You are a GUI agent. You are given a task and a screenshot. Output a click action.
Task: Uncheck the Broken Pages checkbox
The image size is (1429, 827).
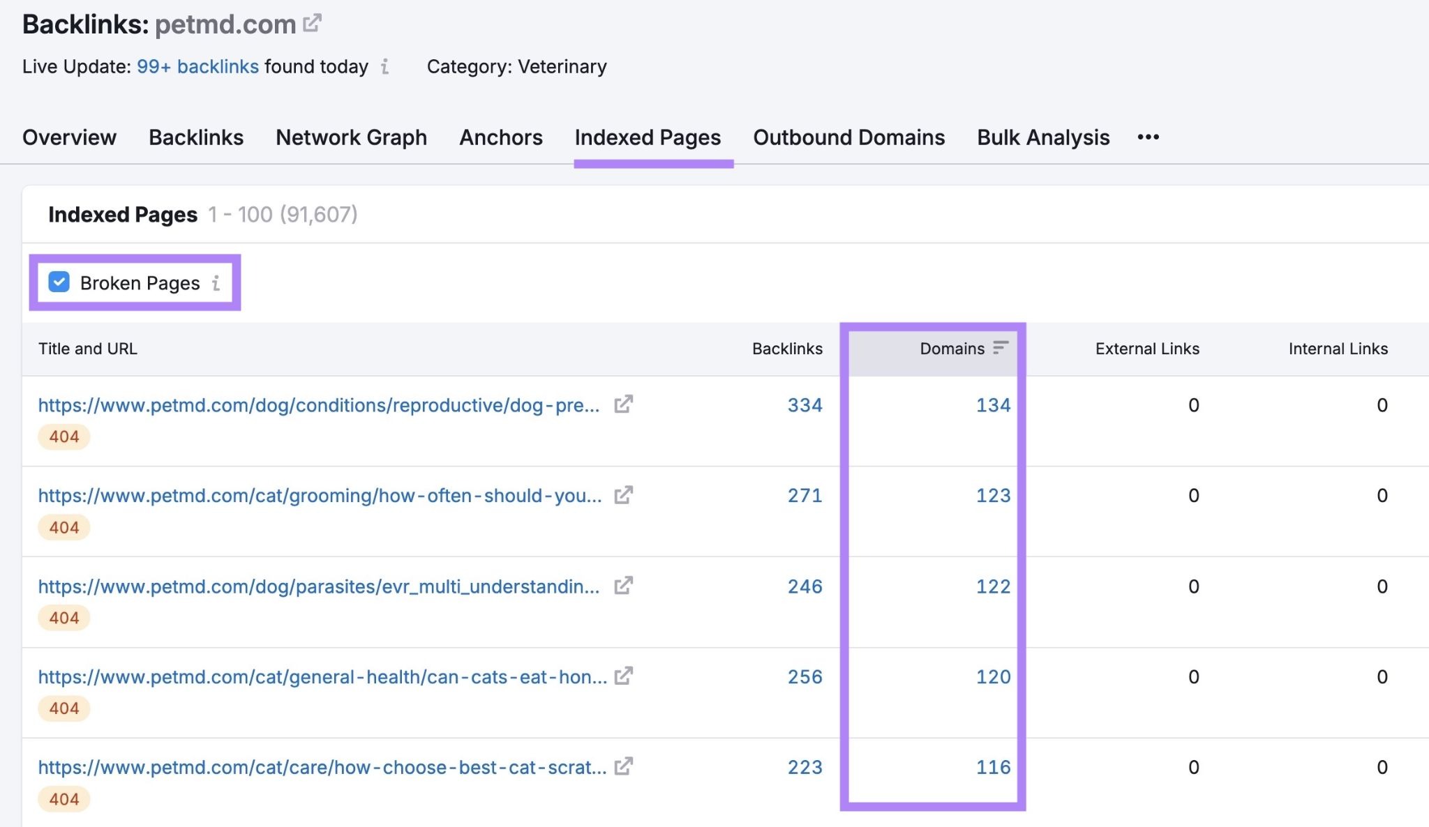(x=59, y=282)
